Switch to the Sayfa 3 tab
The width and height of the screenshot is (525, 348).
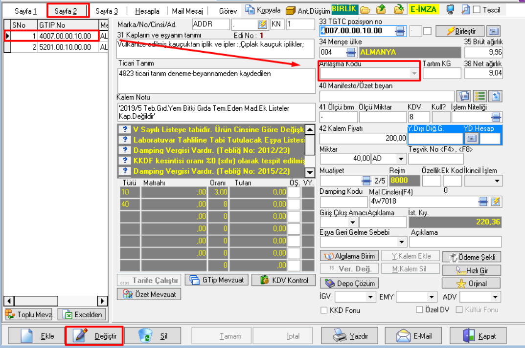(x=107, y=11)
